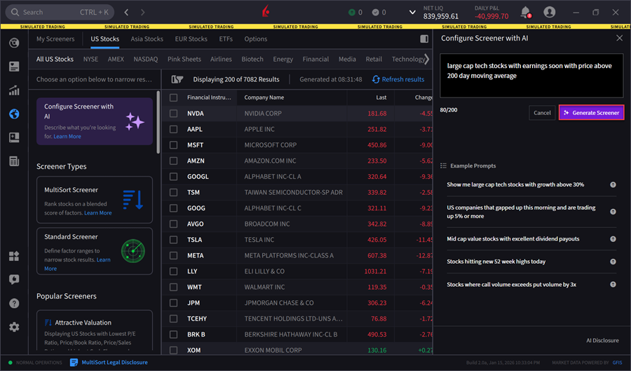The width and height of the screenshot is (631, 371).
Task: Toggle the side panel layout icon
Action: pos(423,39)
